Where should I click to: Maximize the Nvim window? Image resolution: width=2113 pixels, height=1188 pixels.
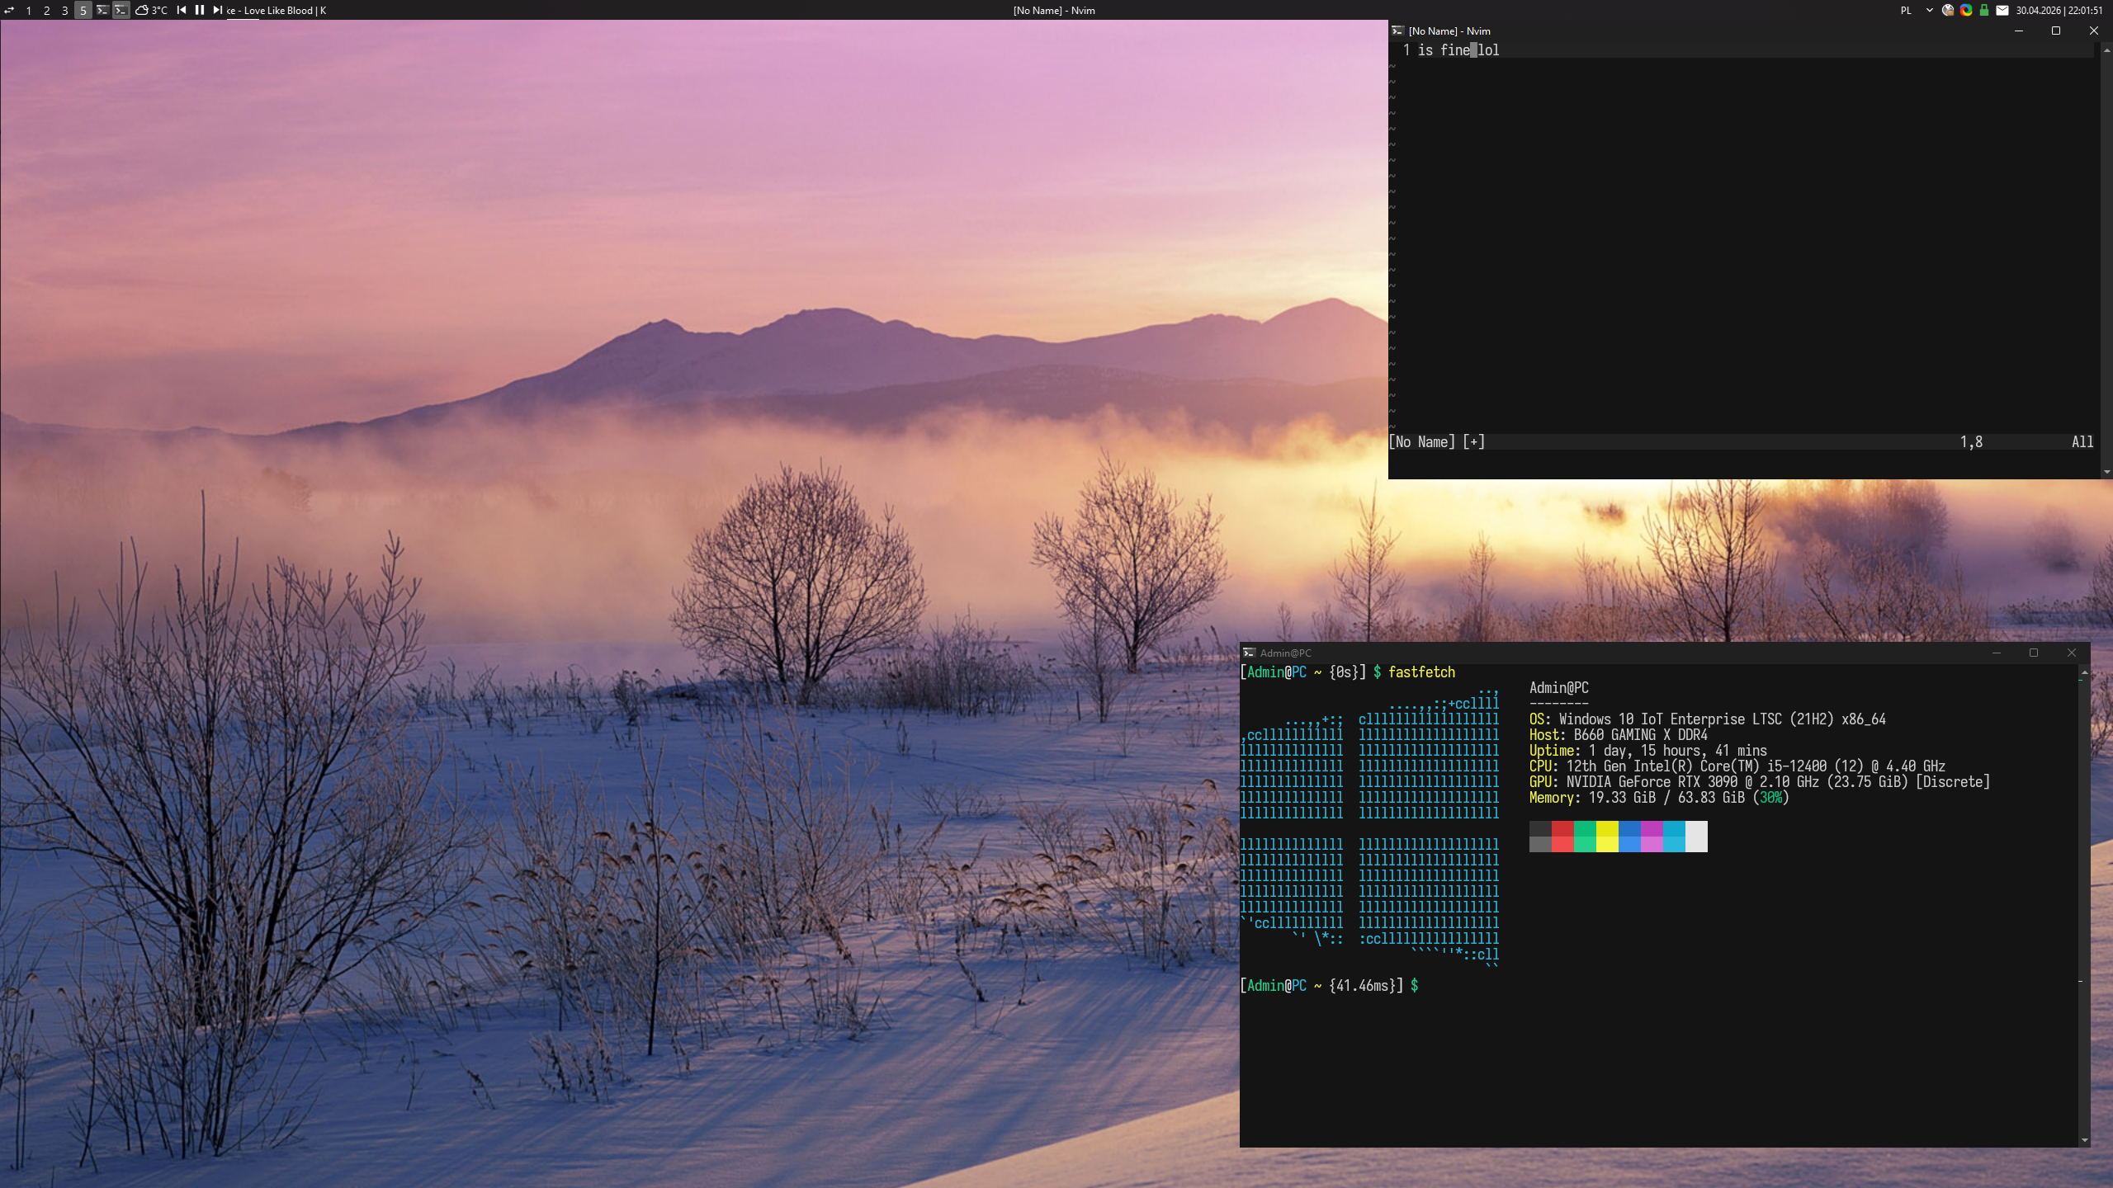2056,31
